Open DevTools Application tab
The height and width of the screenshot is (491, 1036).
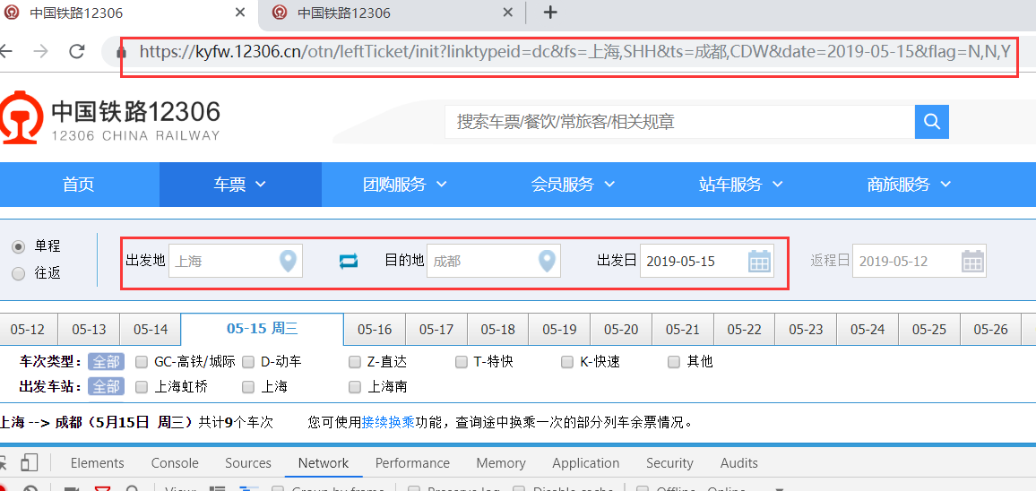point(585,463)
